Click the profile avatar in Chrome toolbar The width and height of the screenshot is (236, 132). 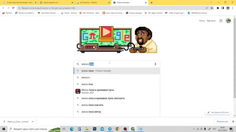click(x=228, y=8)
